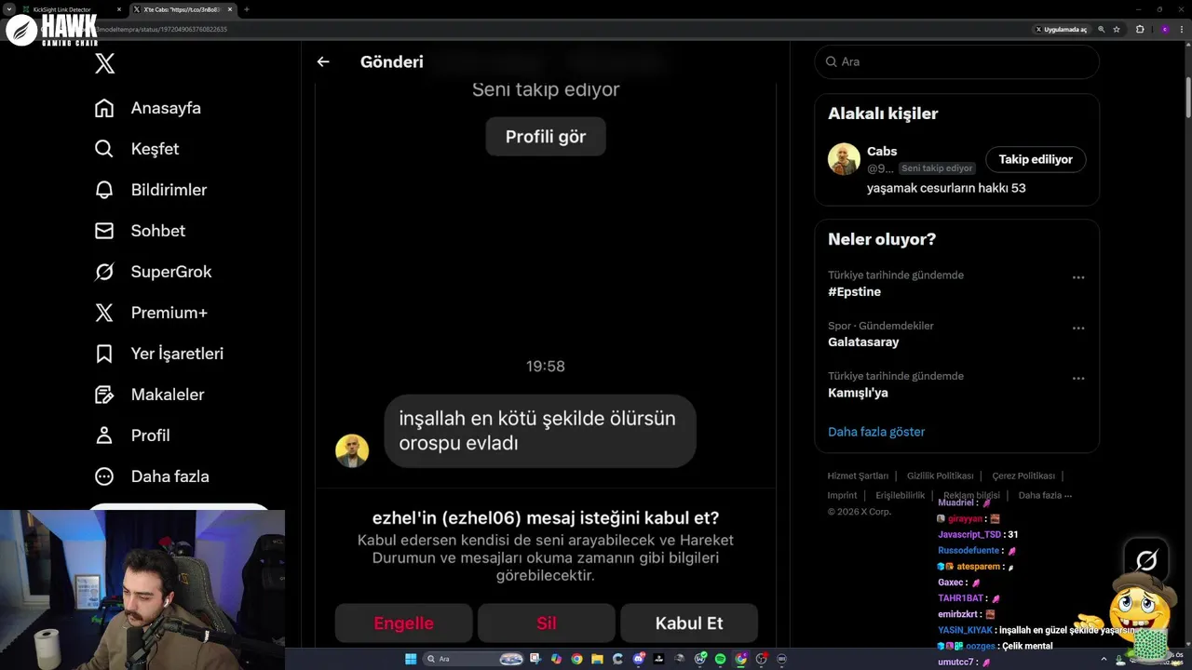Click Profili gör button
Screen dimensions: 1192x670
tap(546, 137)
